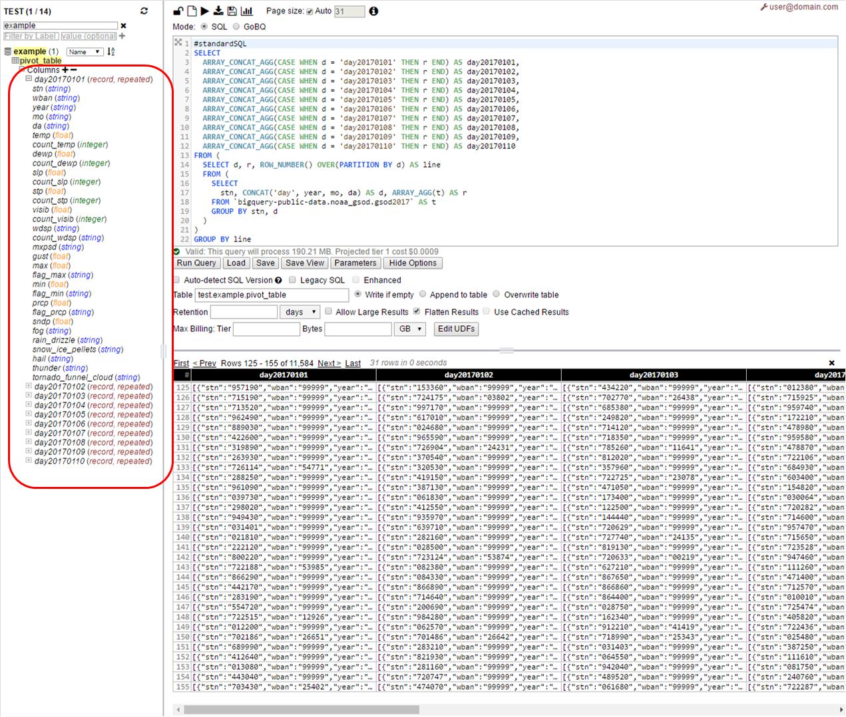Enable Auto-detect SQL Version

(177, 280)
